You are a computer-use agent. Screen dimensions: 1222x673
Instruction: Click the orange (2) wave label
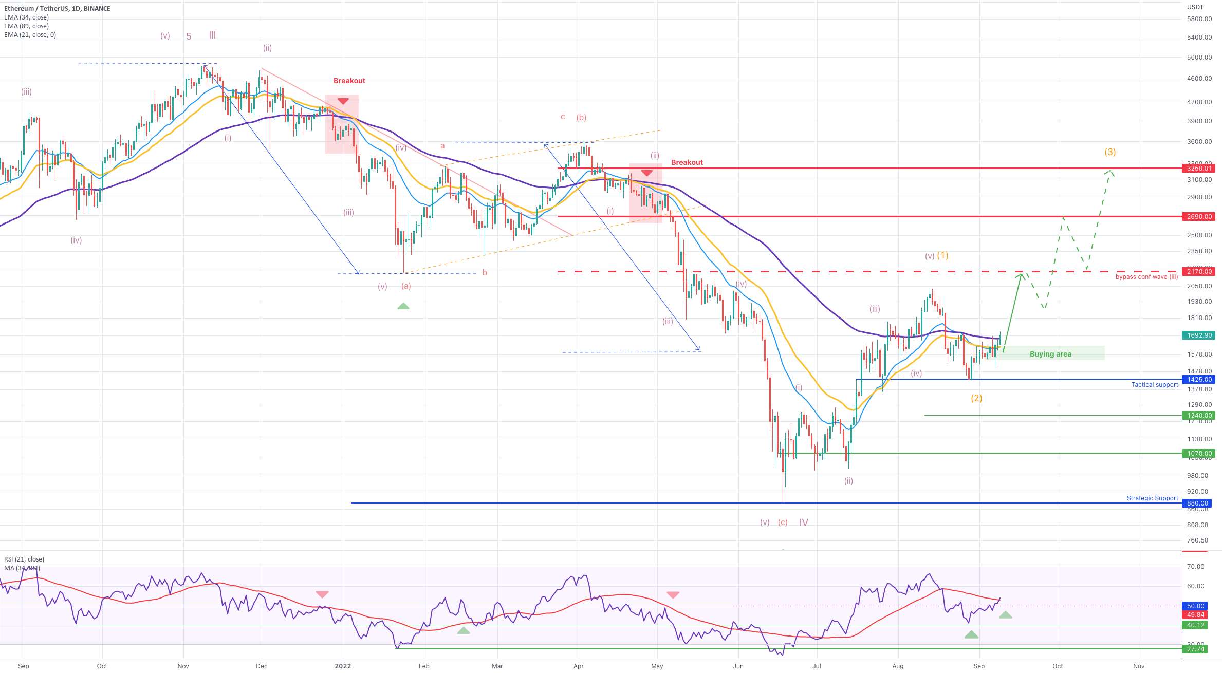tap(976, 398)
